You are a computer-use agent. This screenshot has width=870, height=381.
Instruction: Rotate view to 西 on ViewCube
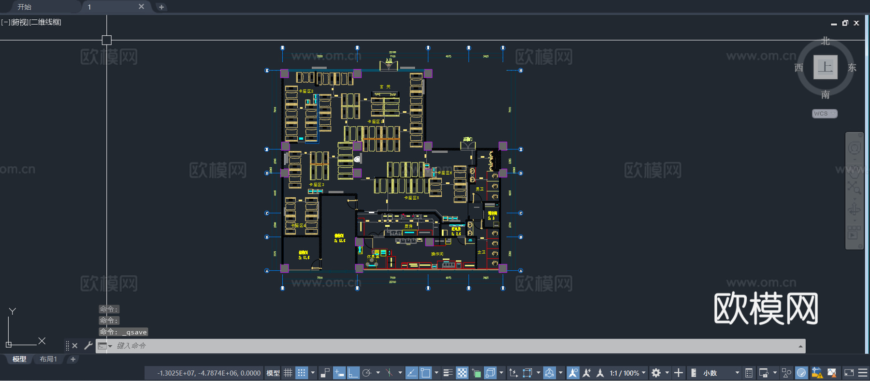pyautogui.click(x=799, y=68)
